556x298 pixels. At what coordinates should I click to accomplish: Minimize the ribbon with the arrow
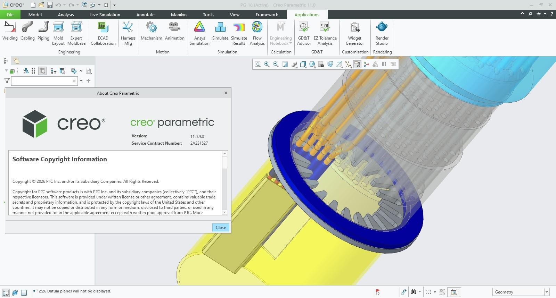(x=522, y=14)
